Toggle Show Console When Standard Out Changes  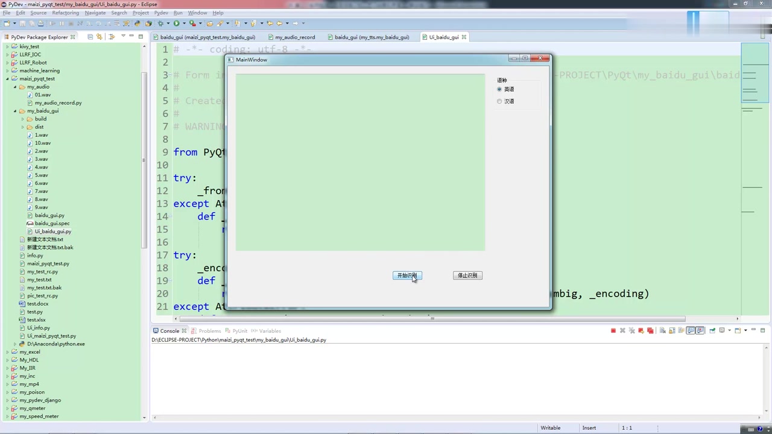[x=691, y=330]
